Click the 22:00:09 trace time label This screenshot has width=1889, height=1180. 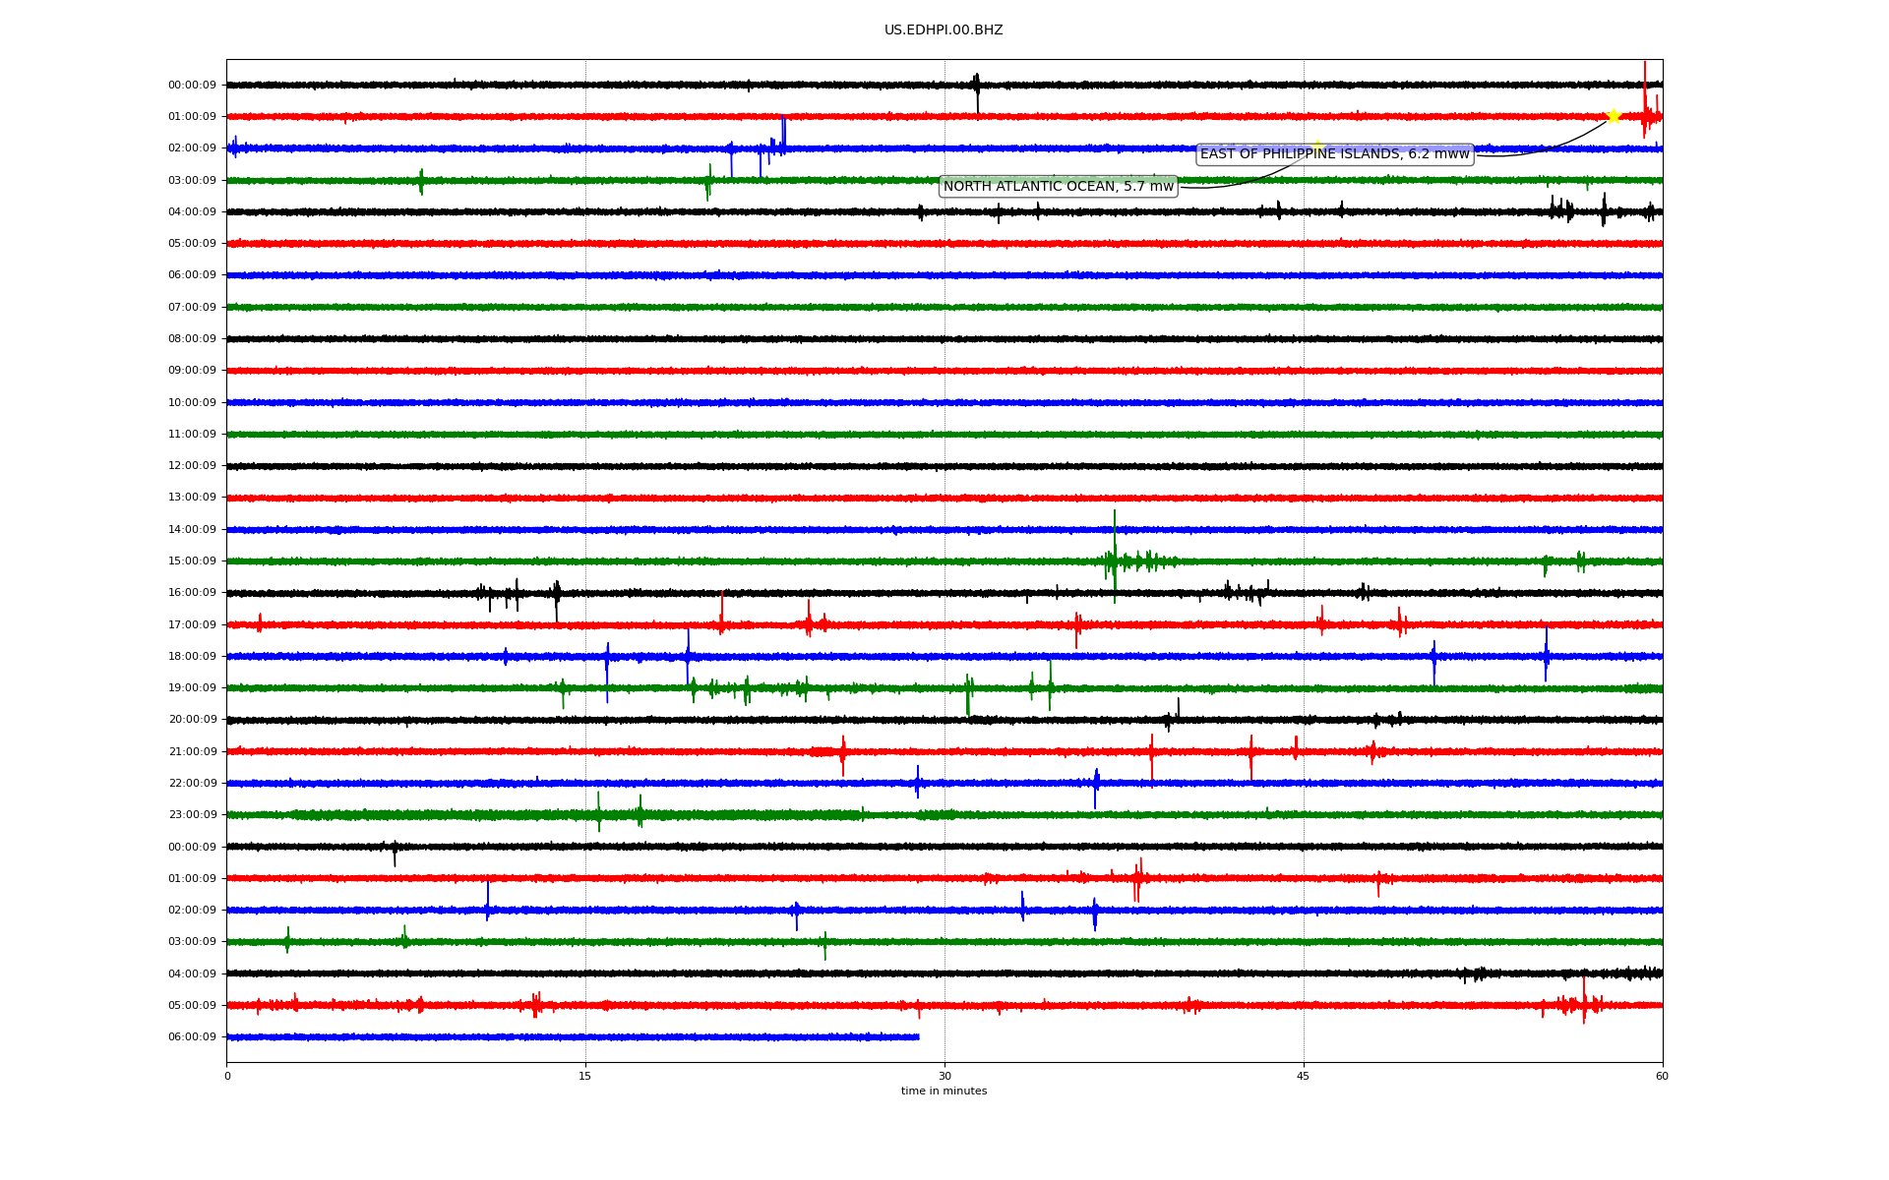(192, 784)
